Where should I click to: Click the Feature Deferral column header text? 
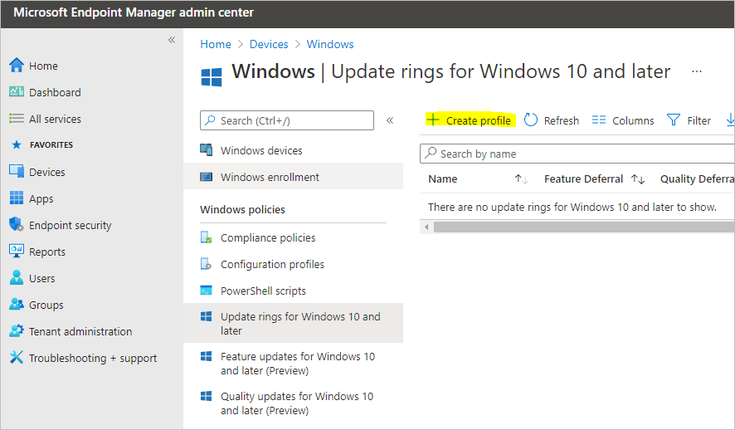(x=583, y=178)
